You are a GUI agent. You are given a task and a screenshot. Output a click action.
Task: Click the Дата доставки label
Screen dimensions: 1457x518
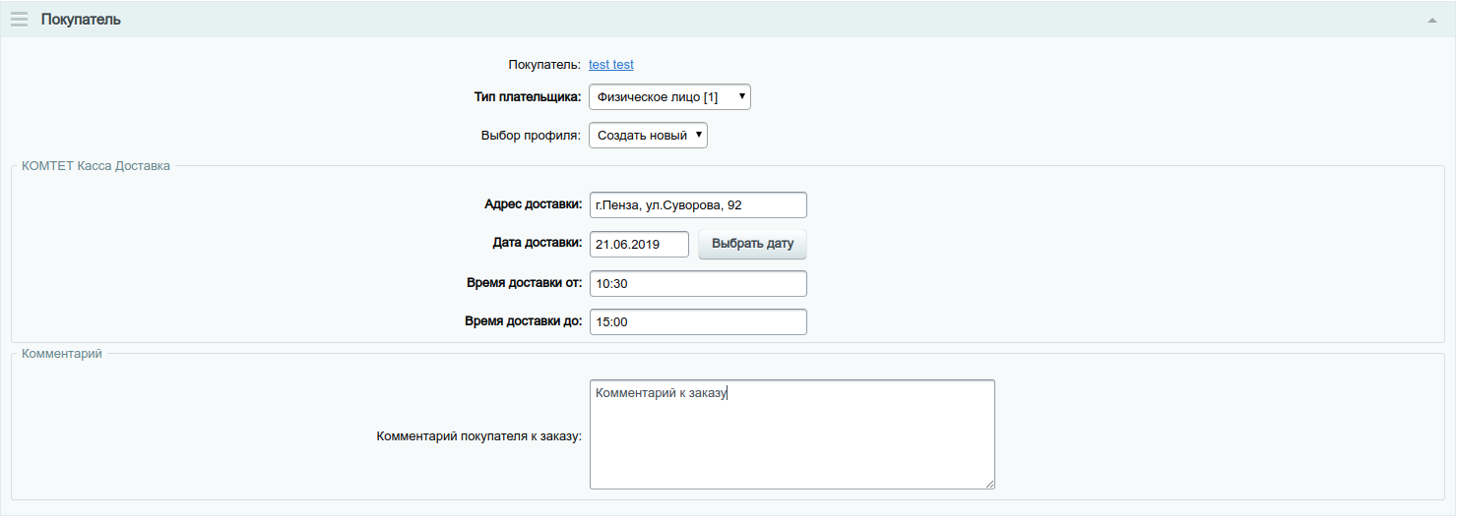[537, 243]
